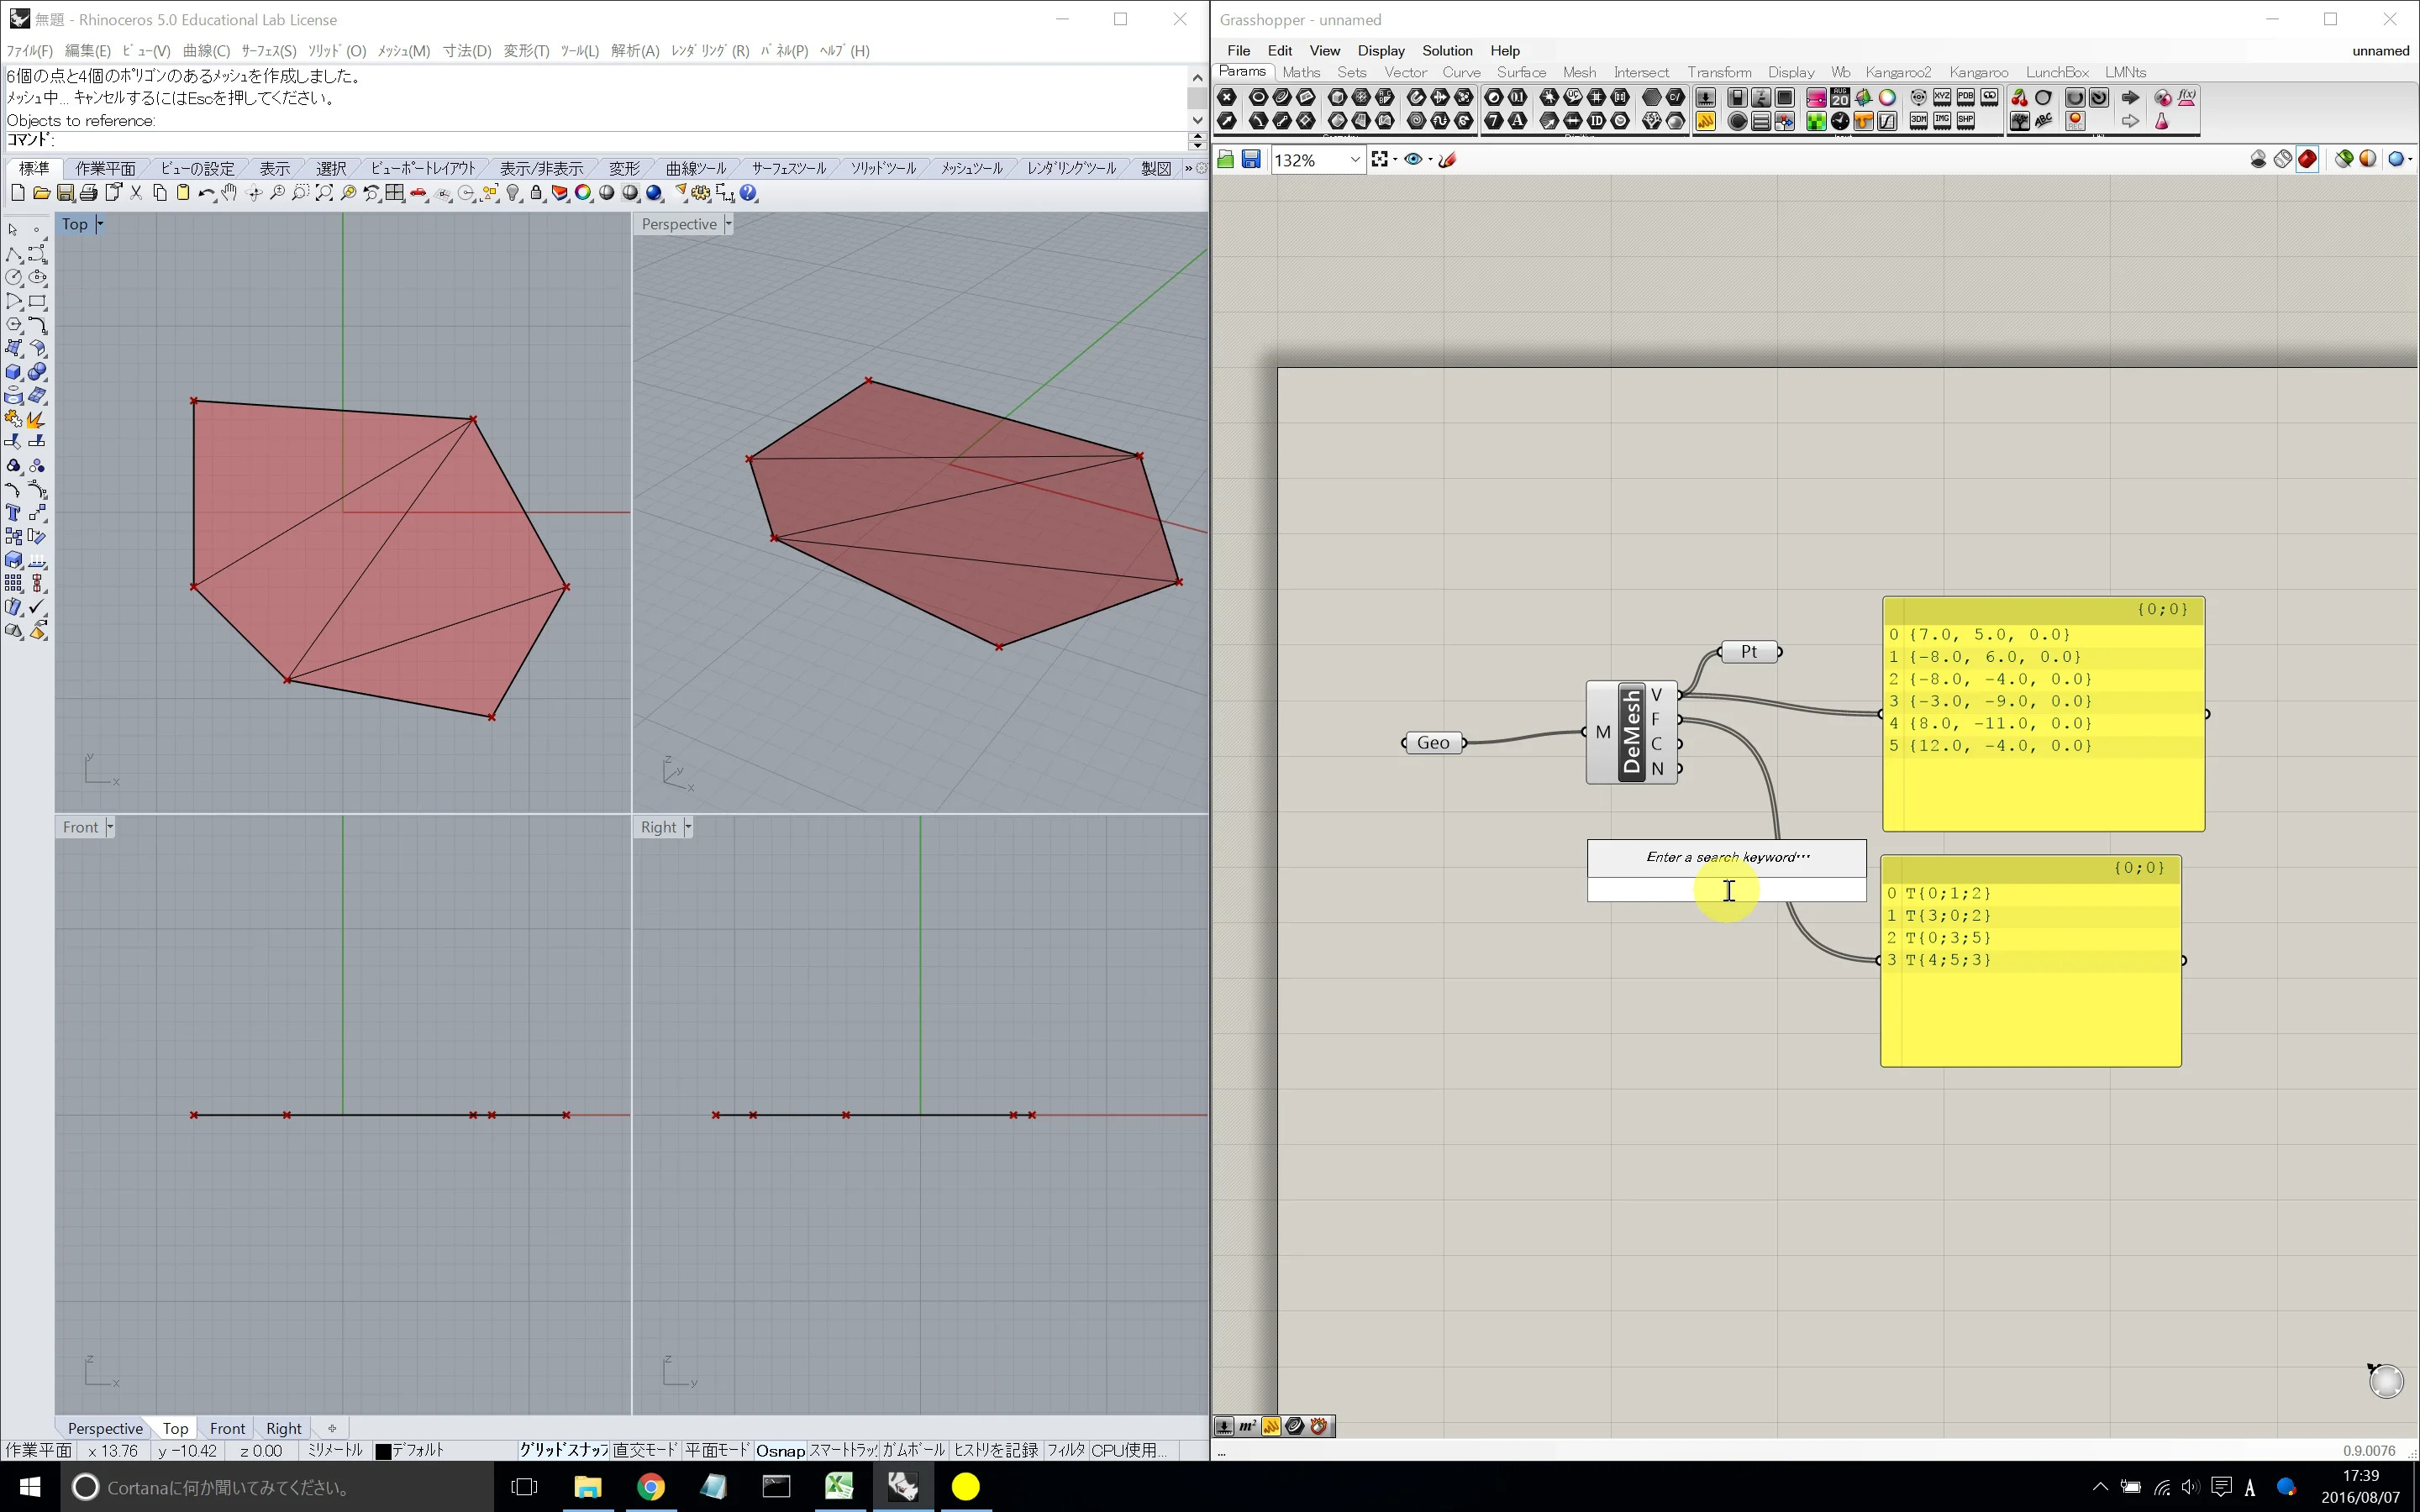Save Grasshopper file with blue floppy icon
Viewport: 2420px width, 1512px height.
pyautogui.click(x=1251, y=159)
